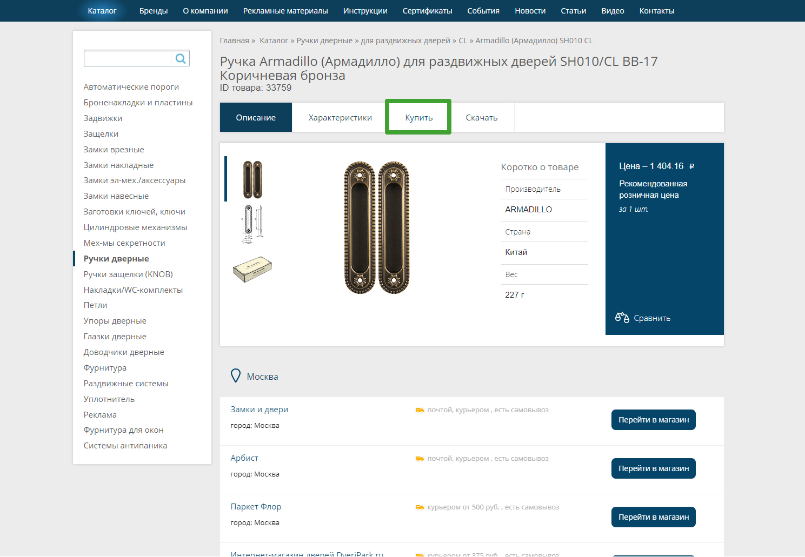Switch to the Скачать tab

tap(482, 117)
